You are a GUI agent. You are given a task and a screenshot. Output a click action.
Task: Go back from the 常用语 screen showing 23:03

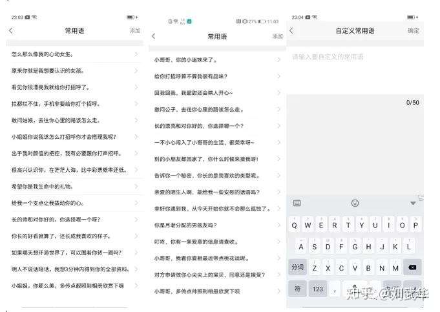pyautogui.click(x=11, y=30)
